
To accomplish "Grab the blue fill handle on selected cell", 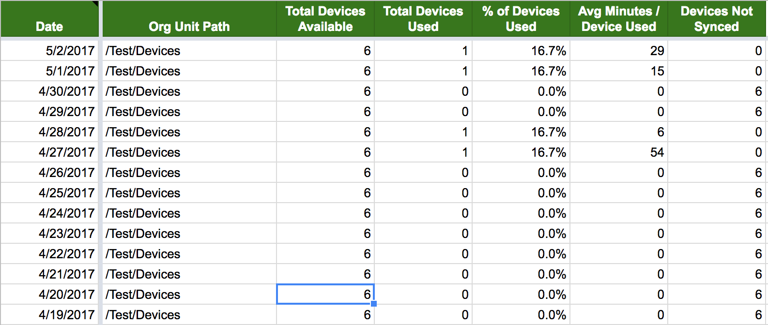I will 374,304.
